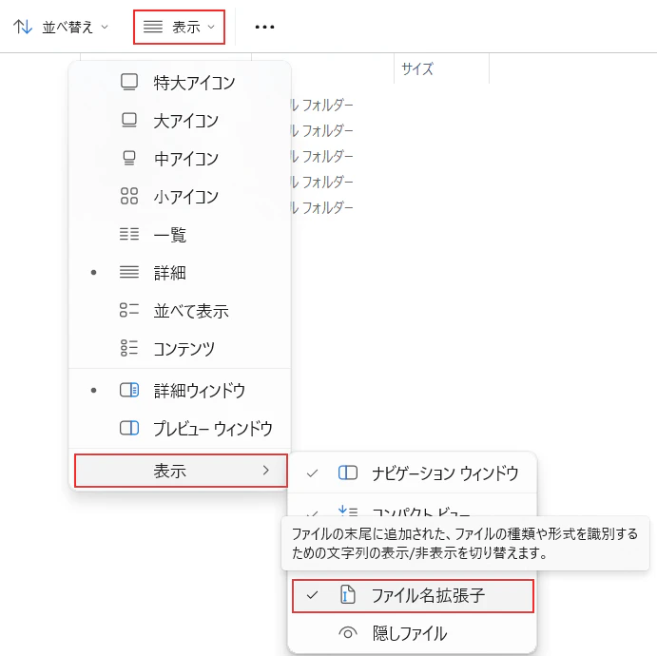
Task: Click the details lines icon beside 詳細
Action: 129,272
